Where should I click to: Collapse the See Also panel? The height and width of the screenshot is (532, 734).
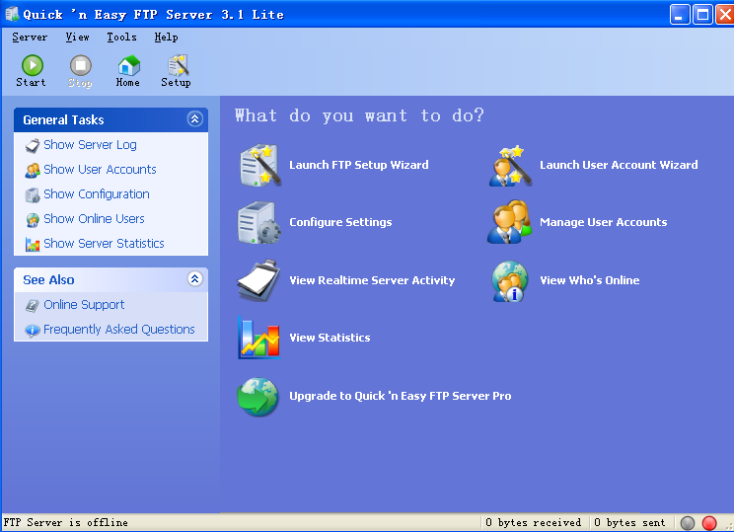194,279
